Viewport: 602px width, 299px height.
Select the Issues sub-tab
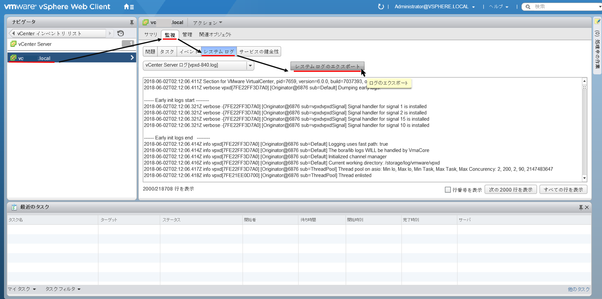tap(150, 52)
